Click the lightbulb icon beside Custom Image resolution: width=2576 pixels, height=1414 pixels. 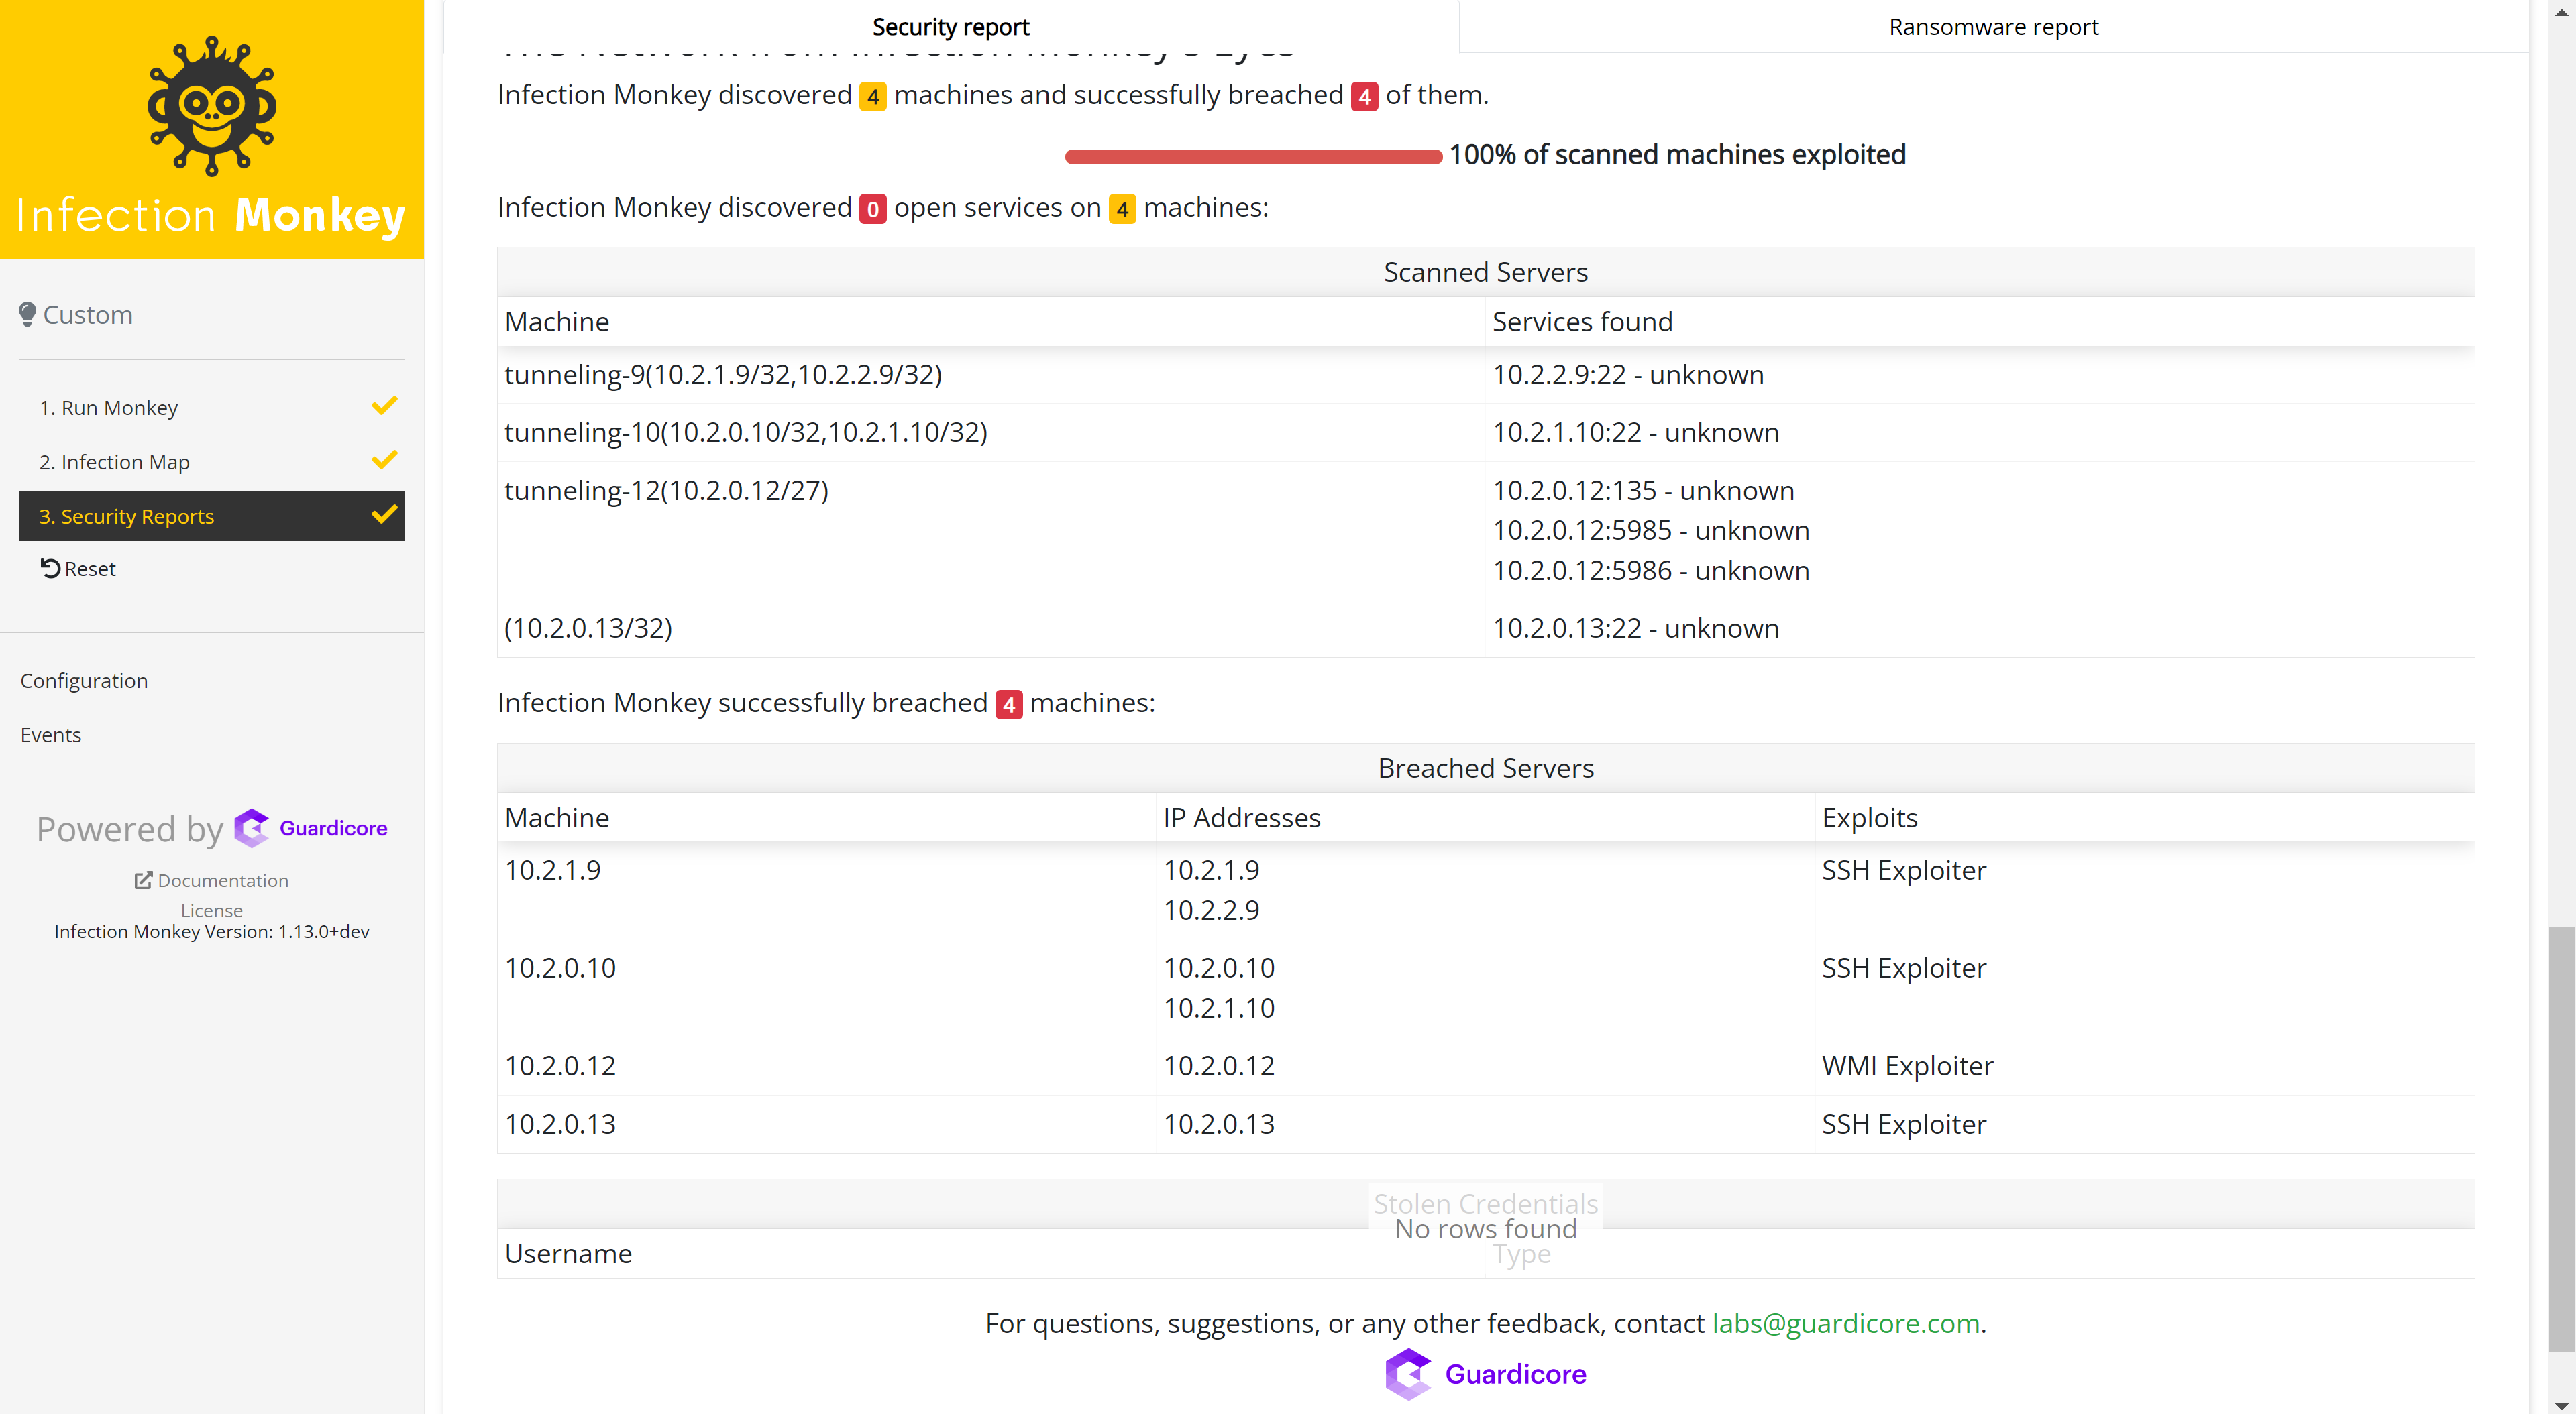(28, 313)
